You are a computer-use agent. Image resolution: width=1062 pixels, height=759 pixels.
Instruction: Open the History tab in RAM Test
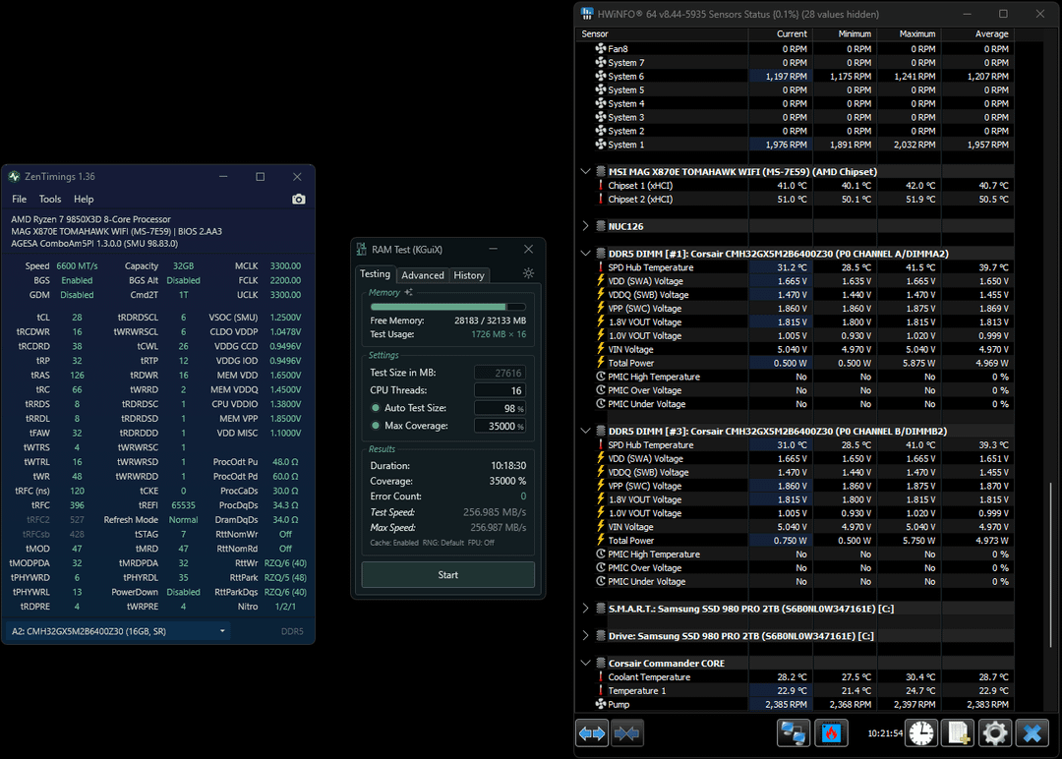coord(469,275)
